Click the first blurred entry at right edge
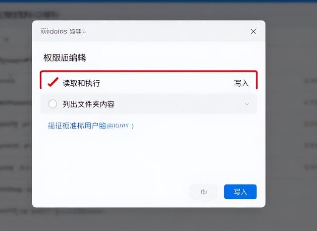317x231 pixels. (311, 81)
